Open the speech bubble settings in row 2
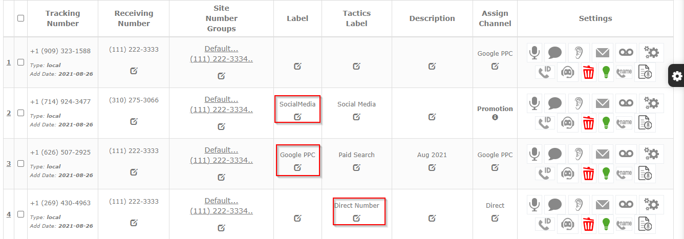 554,103
